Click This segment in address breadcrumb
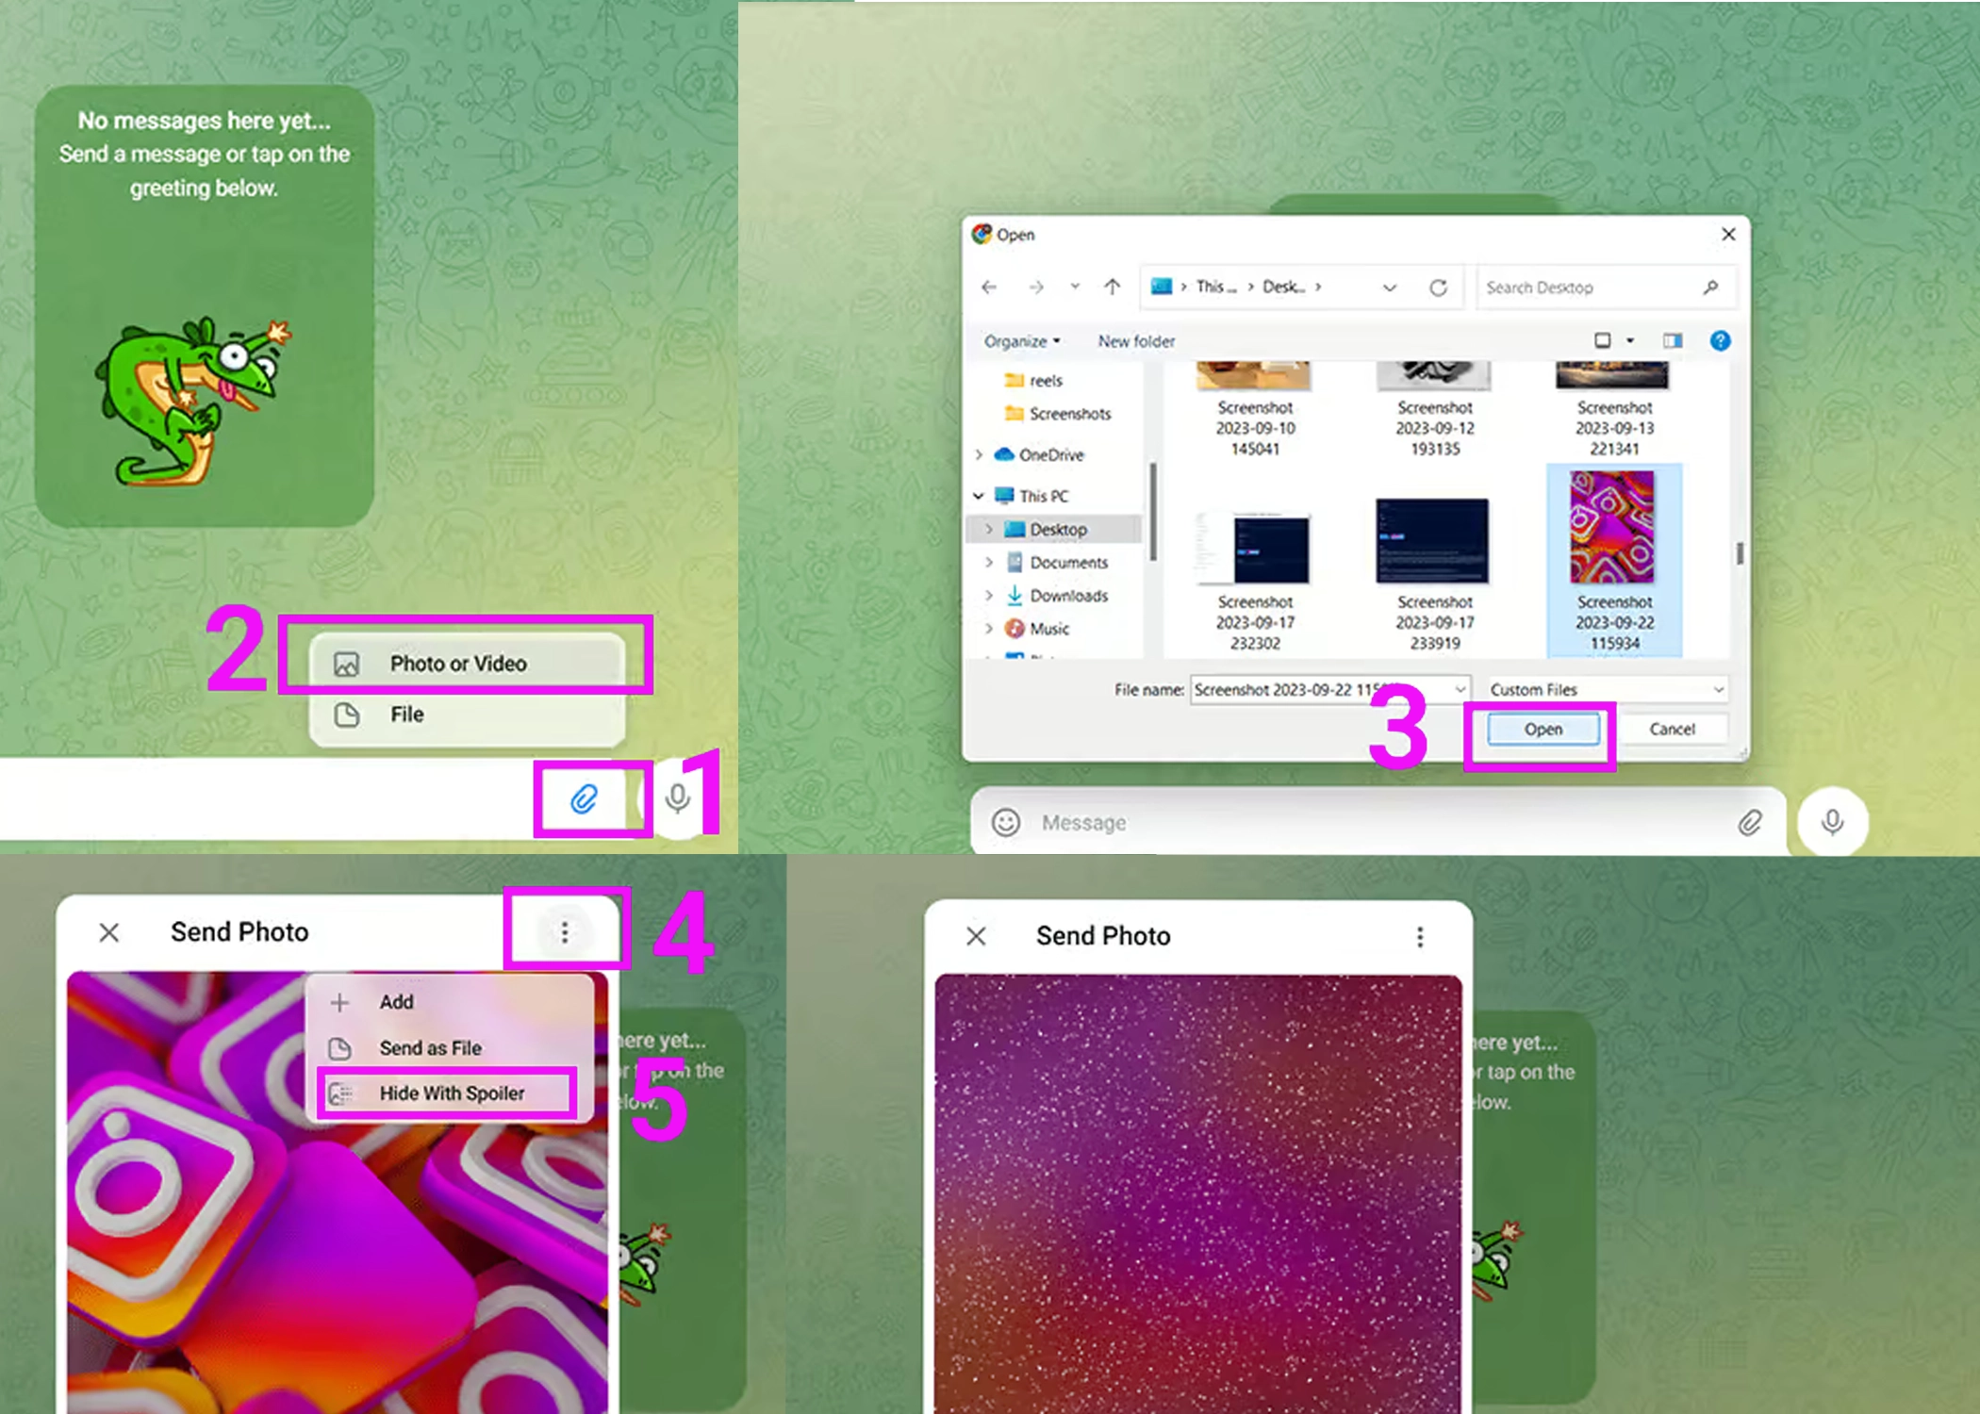1980x1414 pixels. [1215, 287]
